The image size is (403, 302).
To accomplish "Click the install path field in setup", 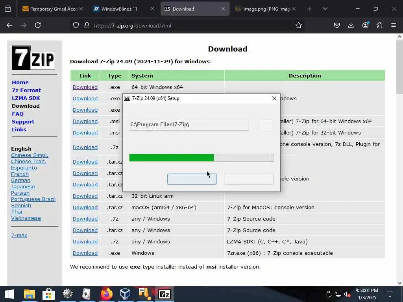I will tap(189, 125).
